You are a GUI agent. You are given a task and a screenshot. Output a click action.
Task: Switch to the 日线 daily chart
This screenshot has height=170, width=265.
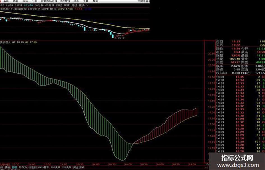click(59, 5)
